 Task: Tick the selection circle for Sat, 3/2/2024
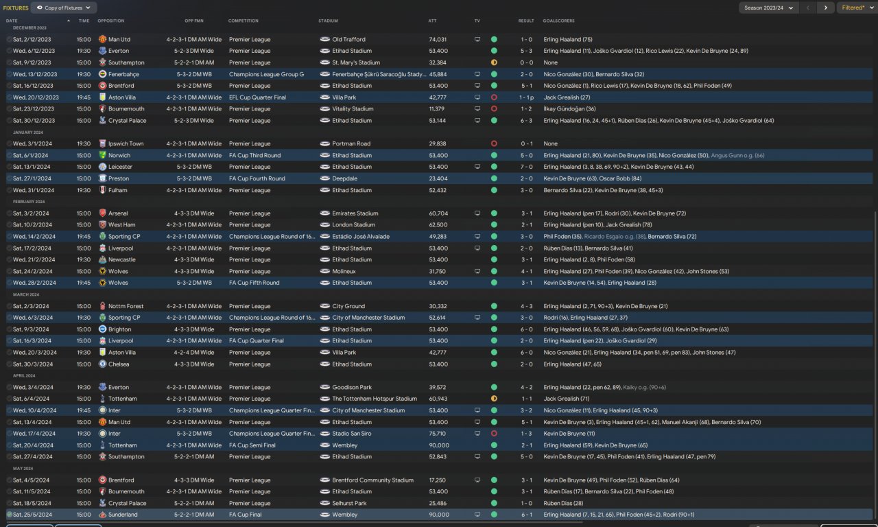[10, 213]
